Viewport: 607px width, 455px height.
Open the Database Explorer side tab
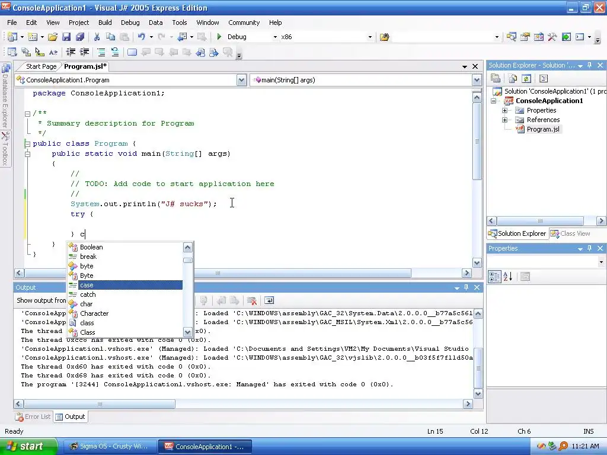[6, 95]
